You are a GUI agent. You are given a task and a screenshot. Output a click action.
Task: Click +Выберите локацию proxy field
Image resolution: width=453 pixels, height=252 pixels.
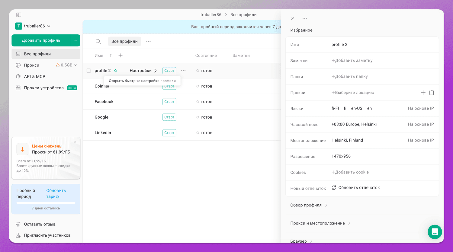coord(353,93)
